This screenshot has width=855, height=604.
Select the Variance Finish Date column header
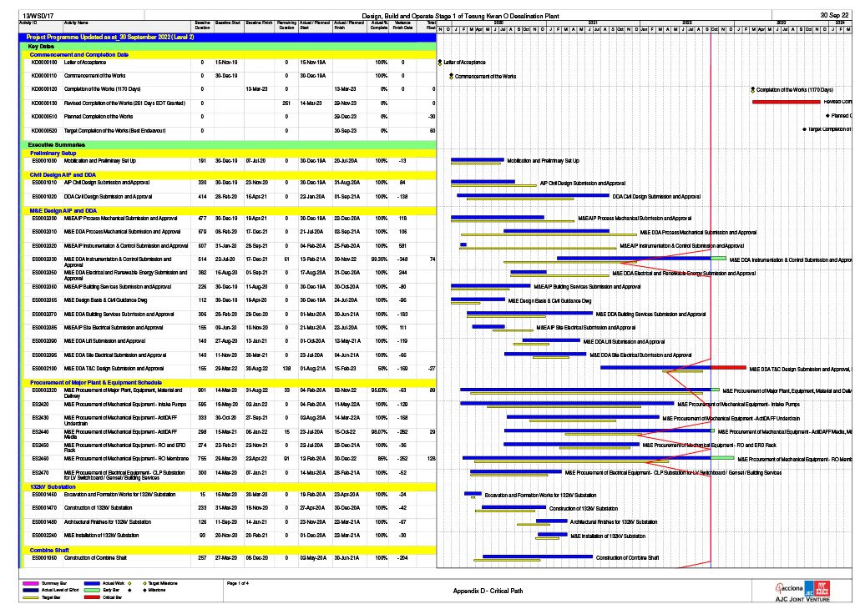click(402, 25)
